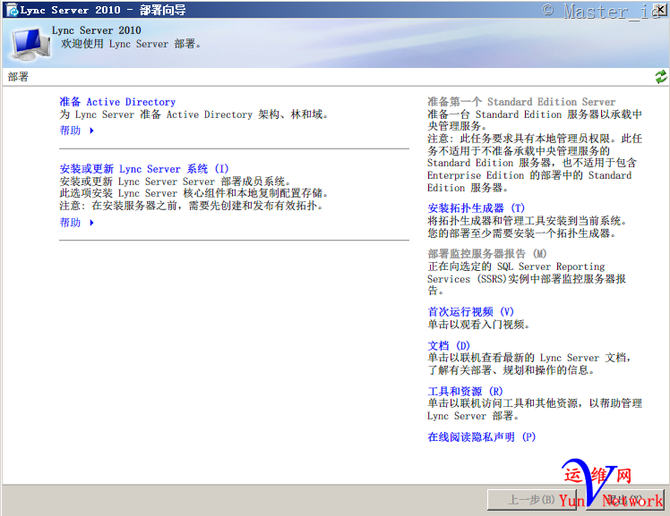670x516 pixels.
Task: Click the note 注意: 在安装服务器之前, 需要先创建和发布有效拓扑。
Action: 192,206
